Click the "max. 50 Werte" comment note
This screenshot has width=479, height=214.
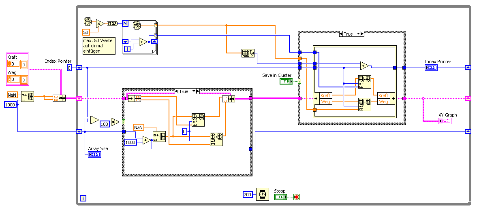point(99,46)
